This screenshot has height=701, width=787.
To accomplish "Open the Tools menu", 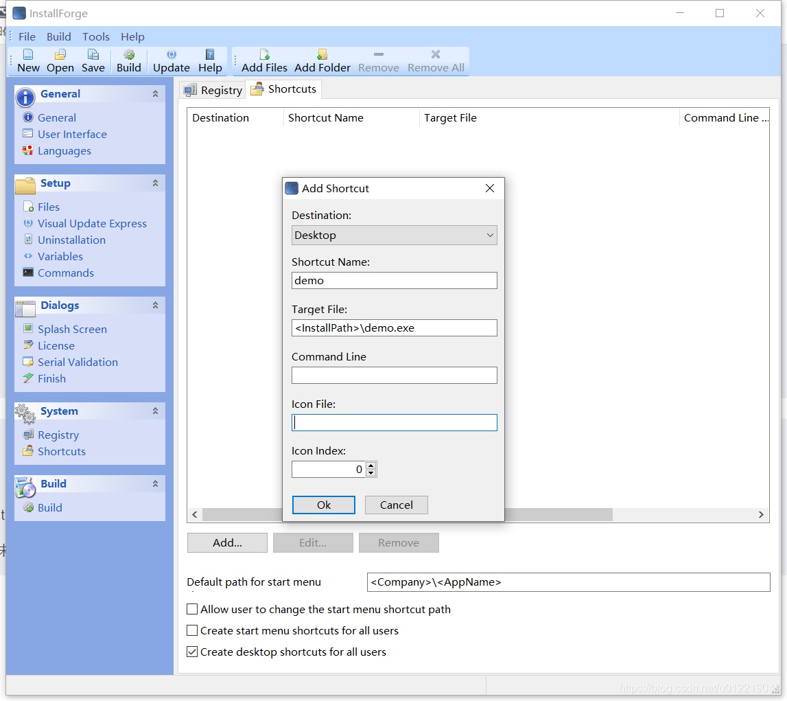I will 96,36.
